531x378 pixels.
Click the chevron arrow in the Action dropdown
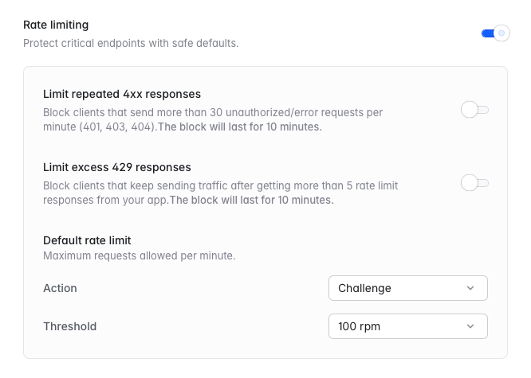pyautogui.click(x=470, y=288)
